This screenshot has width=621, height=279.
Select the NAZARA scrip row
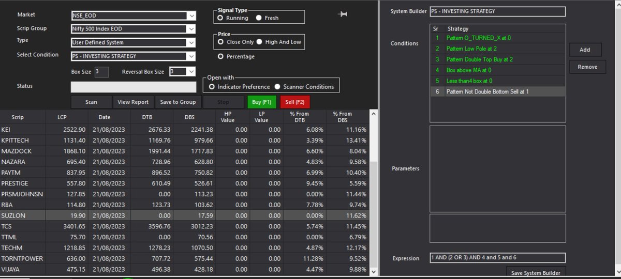(x=184, y=162)
